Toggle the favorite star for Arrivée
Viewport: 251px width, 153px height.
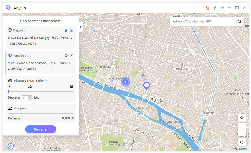tap(66, 56)
